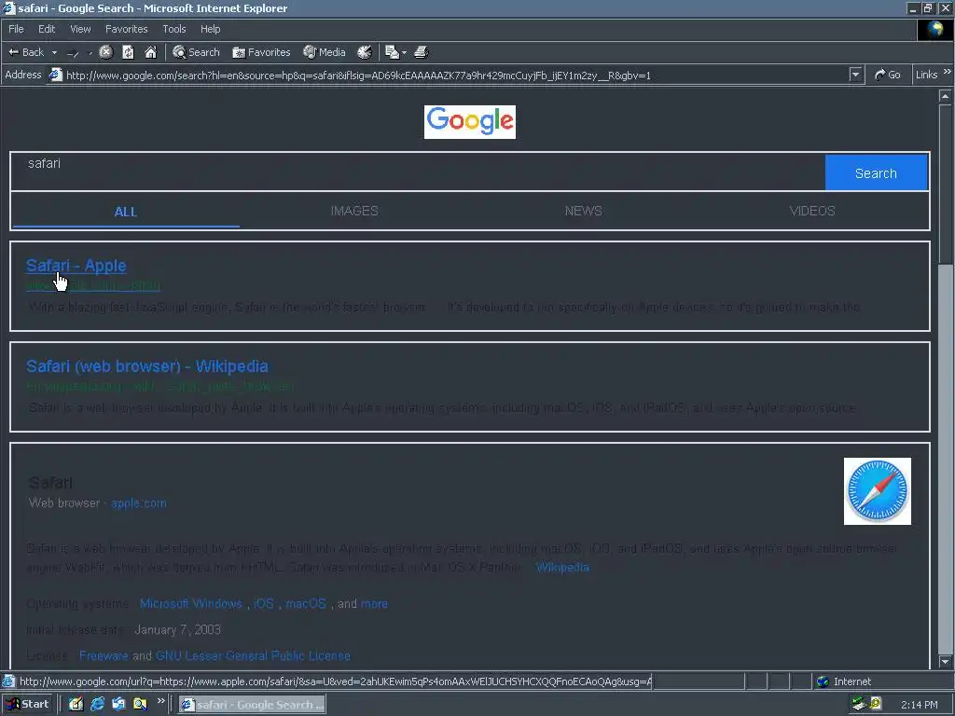Click the page icon in the address bar
Viewport: 955px width, 716px height.
(x=55, y=75)
